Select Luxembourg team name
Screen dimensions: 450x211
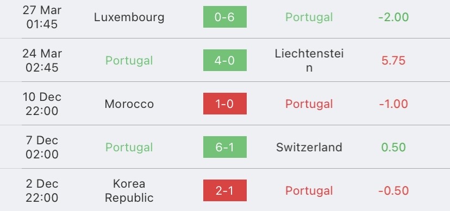click(x=129, y=17)
